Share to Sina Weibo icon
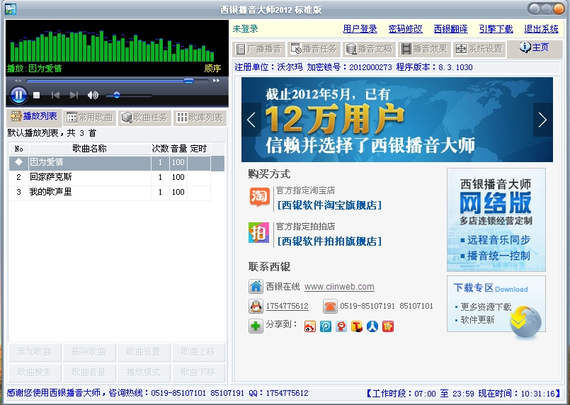Screen dimensions: 570x405 click(309, 326)
